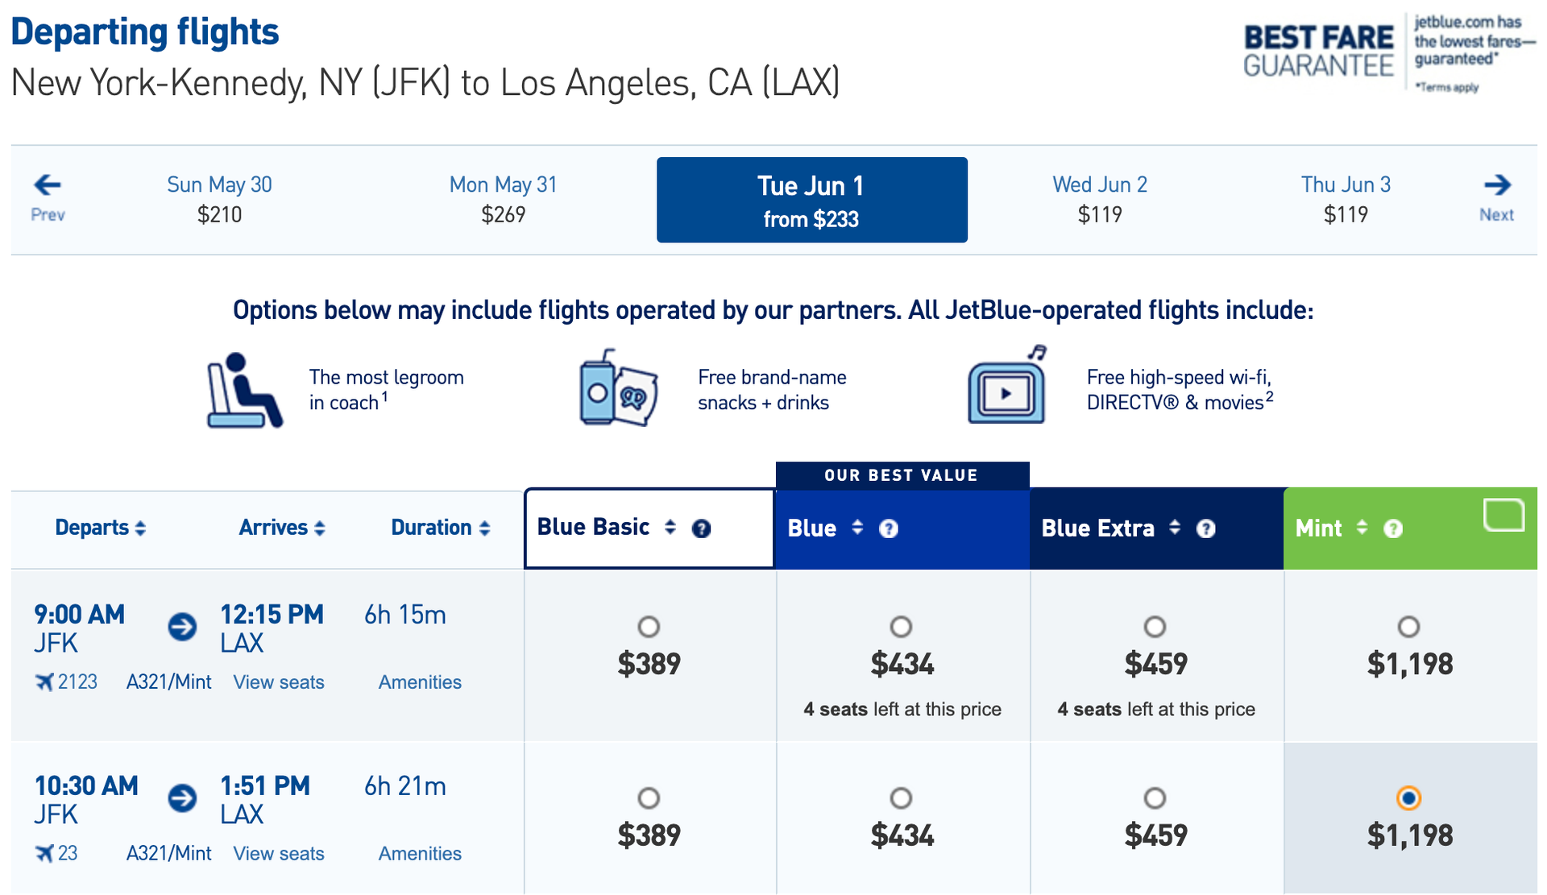Select the Mint fare for the 10:30 AM flight
Image resolution: width=1547 pixels, height=895 pixels.
tap(1408, 798)
